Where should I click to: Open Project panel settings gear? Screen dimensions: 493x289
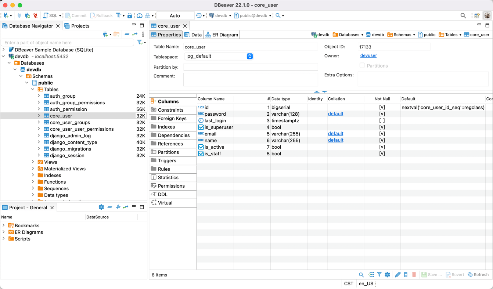click(101, 207)
